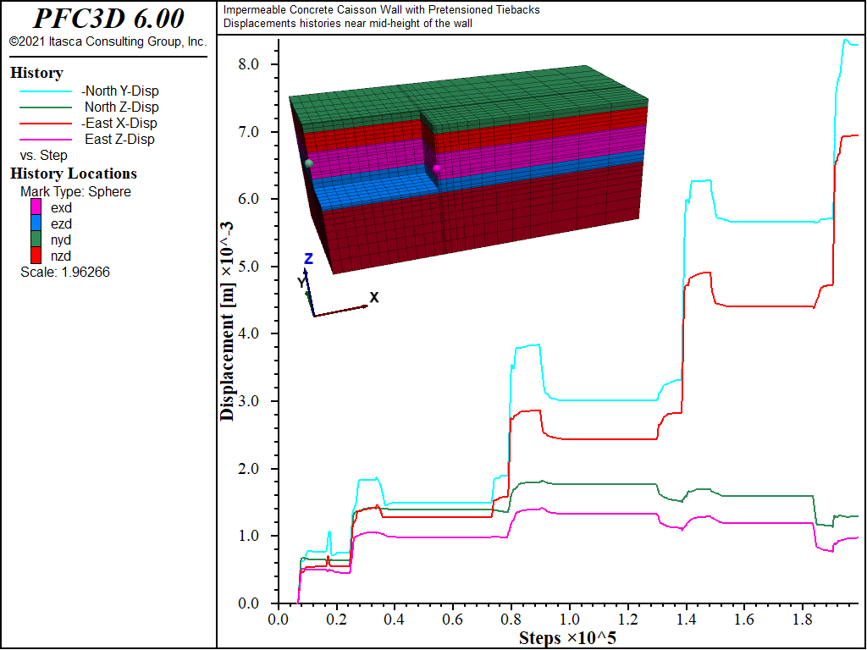Click the PFC3D 6.00 title

108,19
